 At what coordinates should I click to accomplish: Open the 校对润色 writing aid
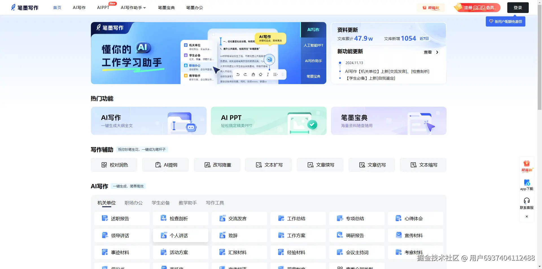pos(114,165)
